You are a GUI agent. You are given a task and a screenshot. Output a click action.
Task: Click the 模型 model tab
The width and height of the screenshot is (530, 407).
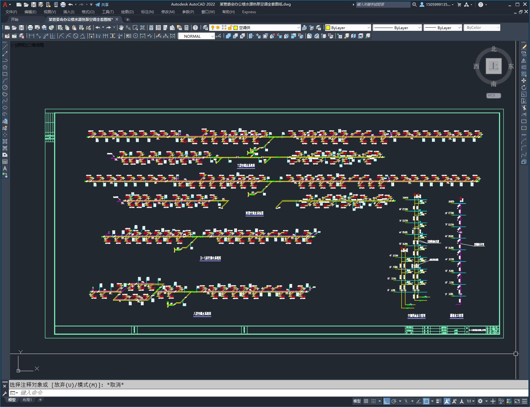coord(12,400)
